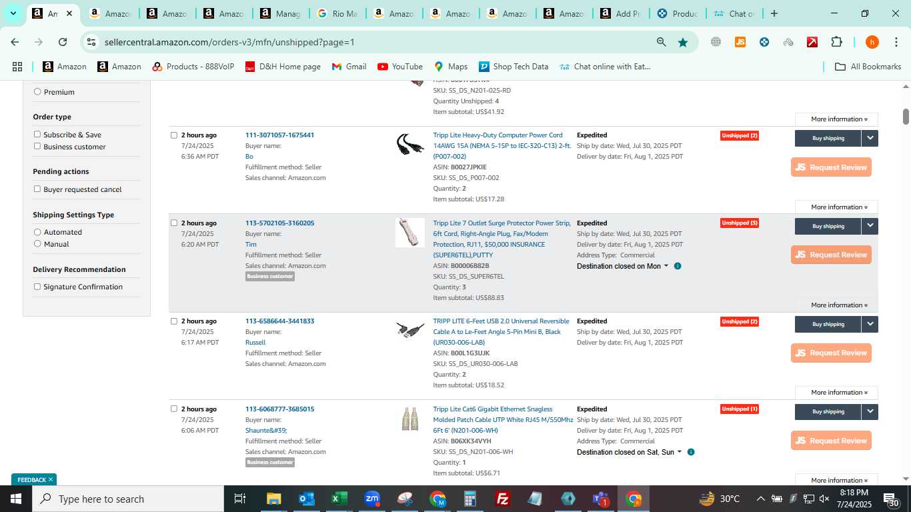Open Buy shipping dropdown arrow for Tim's order
911x512 pixels.
(870, 226)
